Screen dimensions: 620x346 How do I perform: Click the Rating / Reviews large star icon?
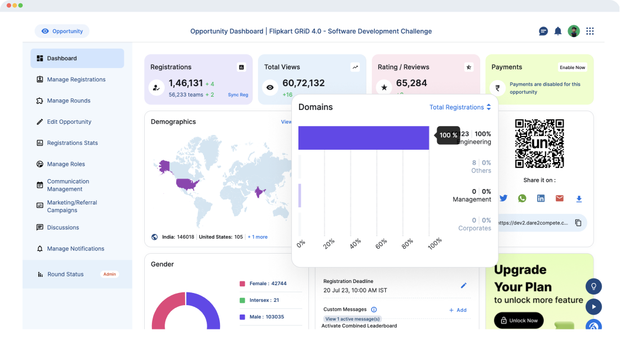(x=384, y=87)
